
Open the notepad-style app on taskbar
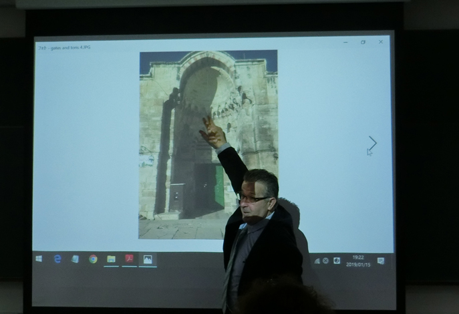point(75,259)
